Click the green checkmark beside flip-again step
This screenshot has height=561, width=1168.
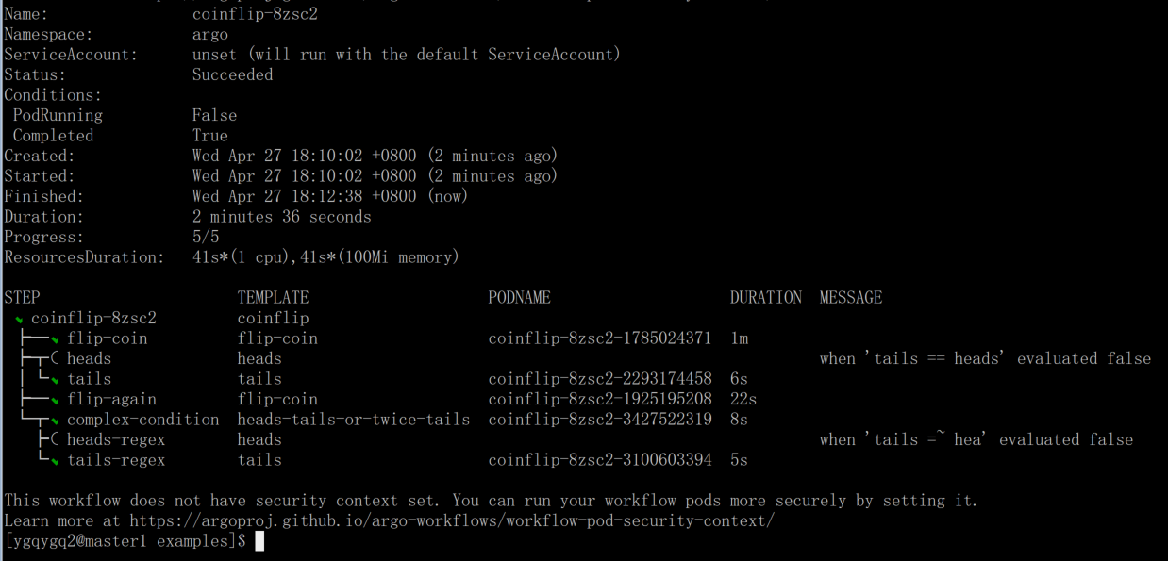pos(56,402)
